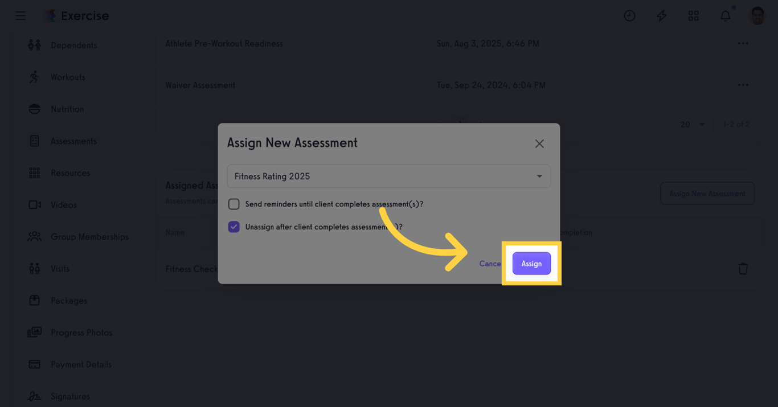Open options menu for Athlete Pre-Workout Readiness
Viewport: 778px width, 407px height.
coord(743,43)
